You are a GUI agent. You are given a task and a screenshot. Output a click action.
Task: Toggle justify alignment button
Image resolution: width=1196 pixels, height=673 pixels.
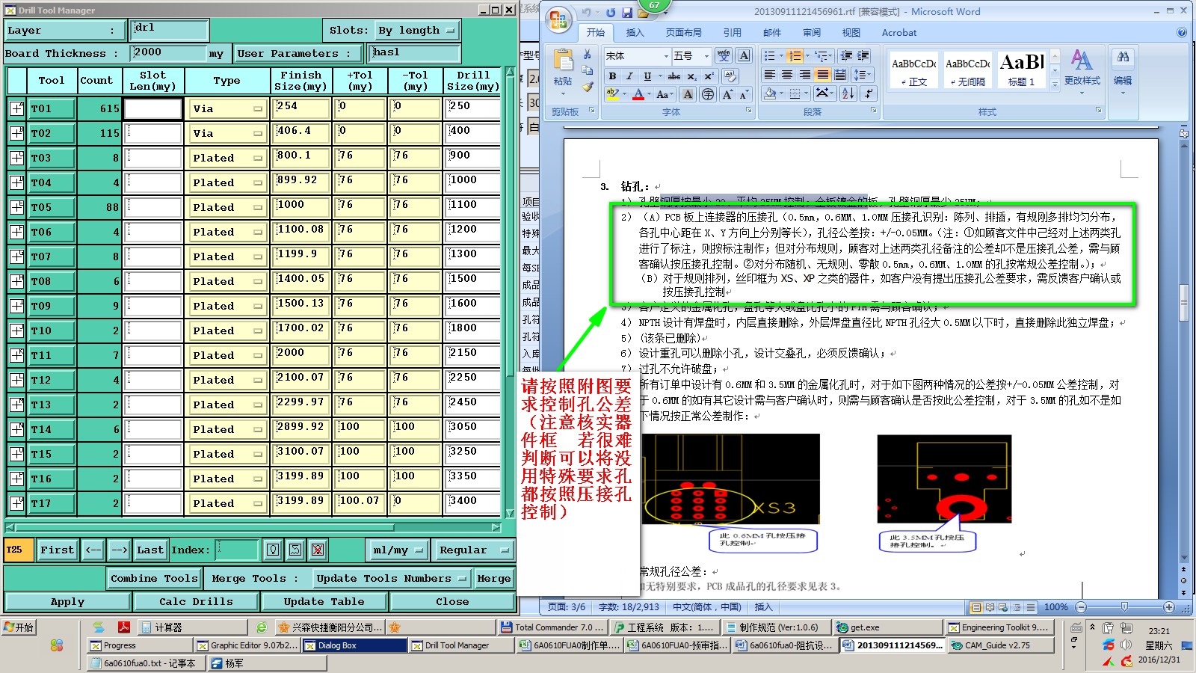[x=822, y=75]
